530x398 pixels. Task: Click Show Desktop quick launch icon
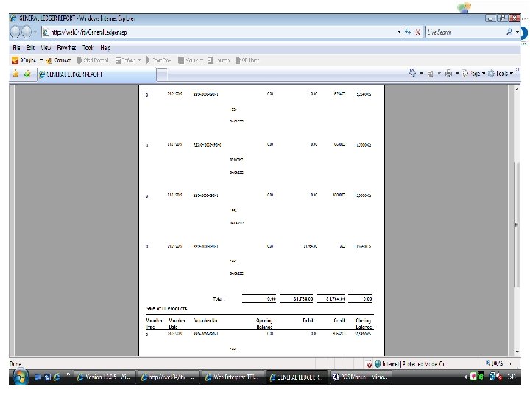click(x=38, y=377)
